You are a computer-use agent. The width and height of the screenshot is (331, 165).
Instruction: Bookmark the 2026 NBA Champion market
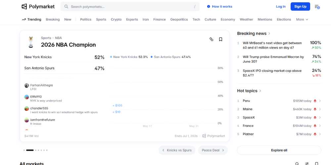[220, 39]
